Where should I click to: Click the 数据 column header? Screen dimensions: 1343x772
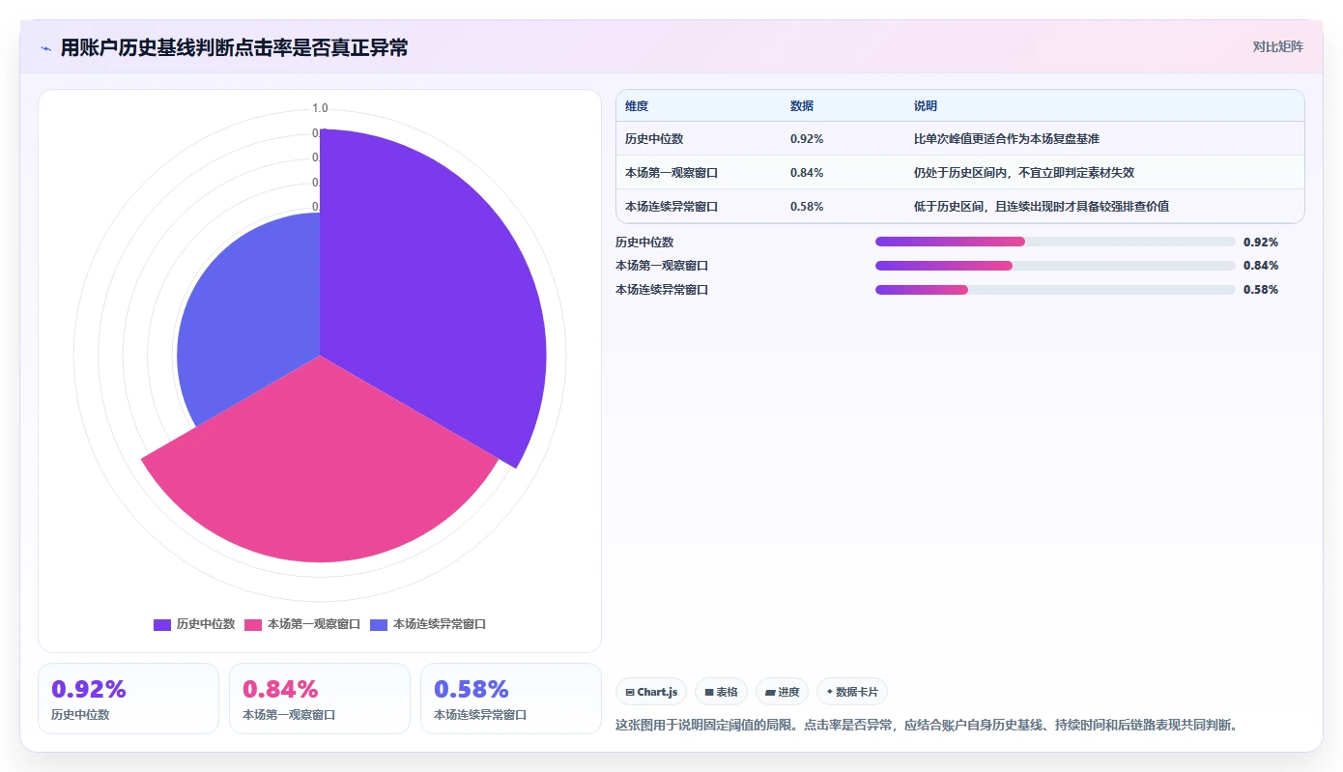pyautogui.click(x=802, y=106)
